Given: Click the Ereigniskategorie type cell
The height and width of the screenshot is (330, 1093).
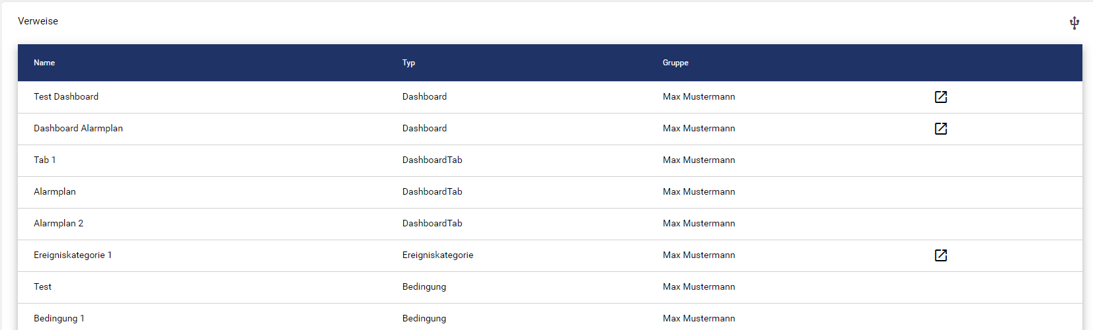Looking at the screenshot, I should pyautogui.click(x=437, y=255).
